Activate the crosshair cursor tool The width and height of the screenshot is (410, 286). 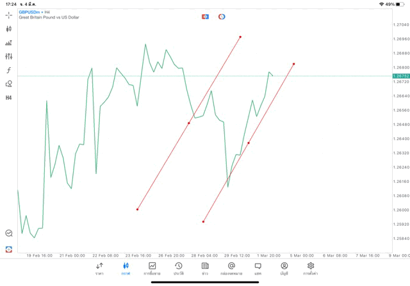pos(9,15)
